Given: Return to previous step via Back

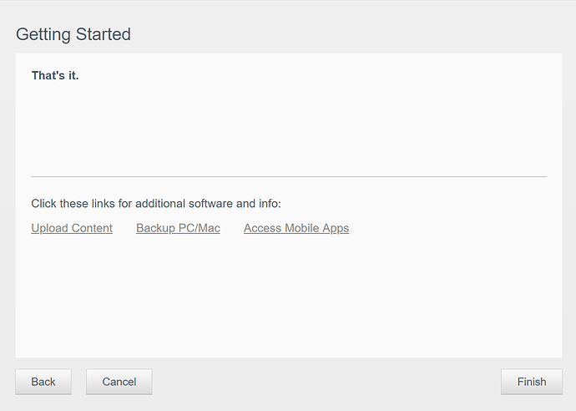Looking at the screenshot, I should 43,382.
